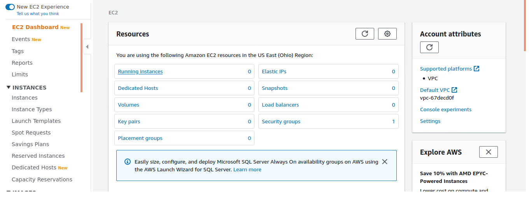This screenshot has width=529, height=200.
Task: Click Learn more in the SQL banner
Action: pos(247,169)
